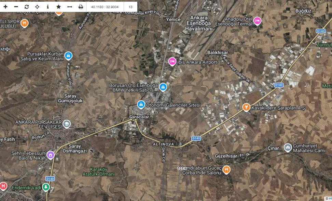Image resolution: width=332 pixels, height=201 pixels.
Task: Select the Şehri Tebessüm Balo & Nikah marker
Action: pyautogui.click(x=51, y=155)
